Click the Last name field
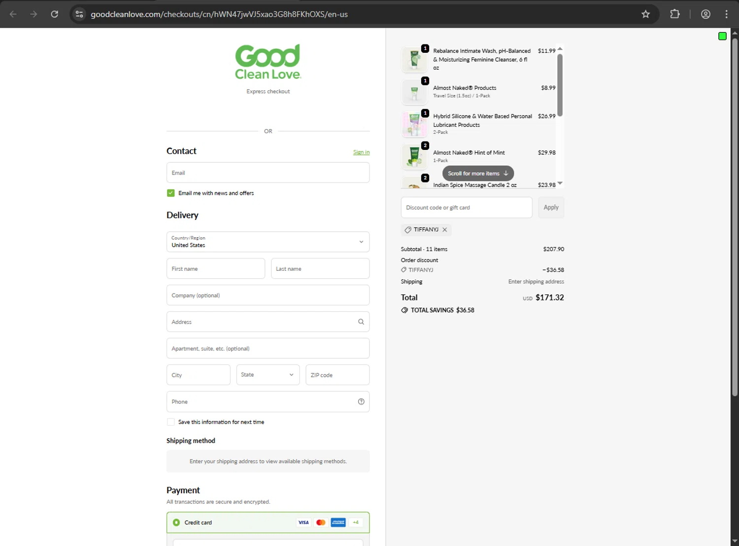 coord(320,269)
